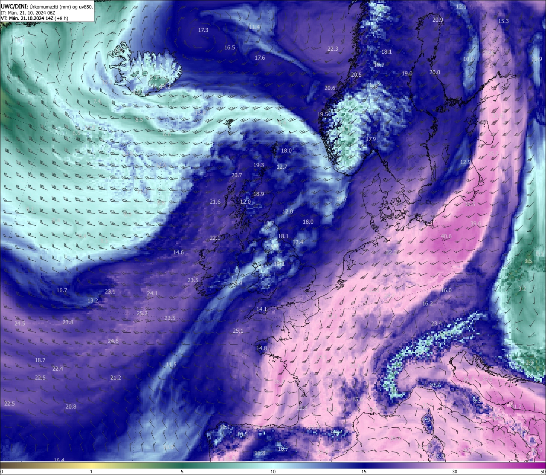Screen dimensions: 546x475
Task: Click the 12.1 map value
Action: coord(462,7)
